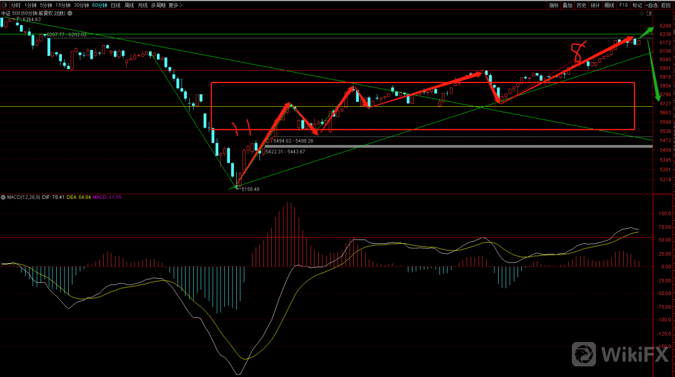Switch to the 分时 intraday view

(x=16, y=5)
